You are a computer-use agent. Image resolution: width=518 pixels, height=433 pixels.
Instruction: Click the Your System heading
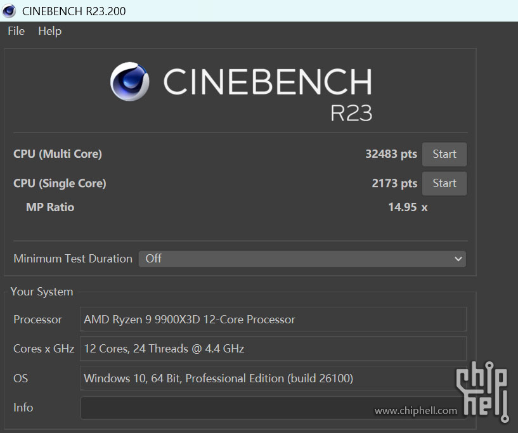[x=42, y=292]
